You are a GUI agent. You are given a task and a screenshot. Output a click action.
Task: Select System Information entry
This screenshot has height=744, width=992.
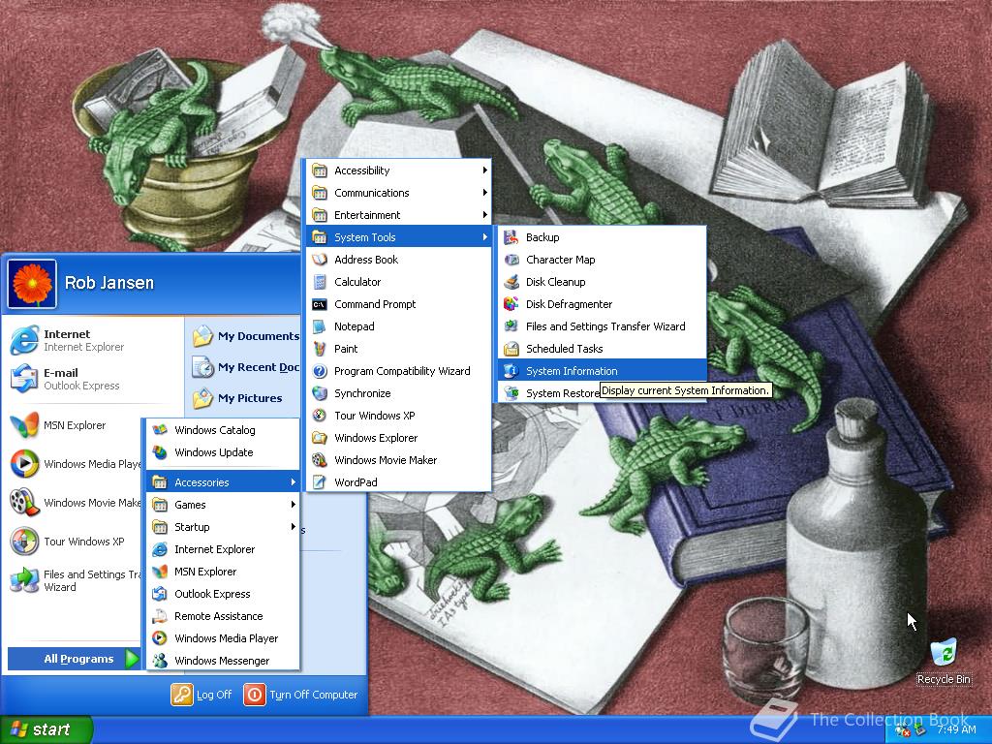(x=602, y=371)
